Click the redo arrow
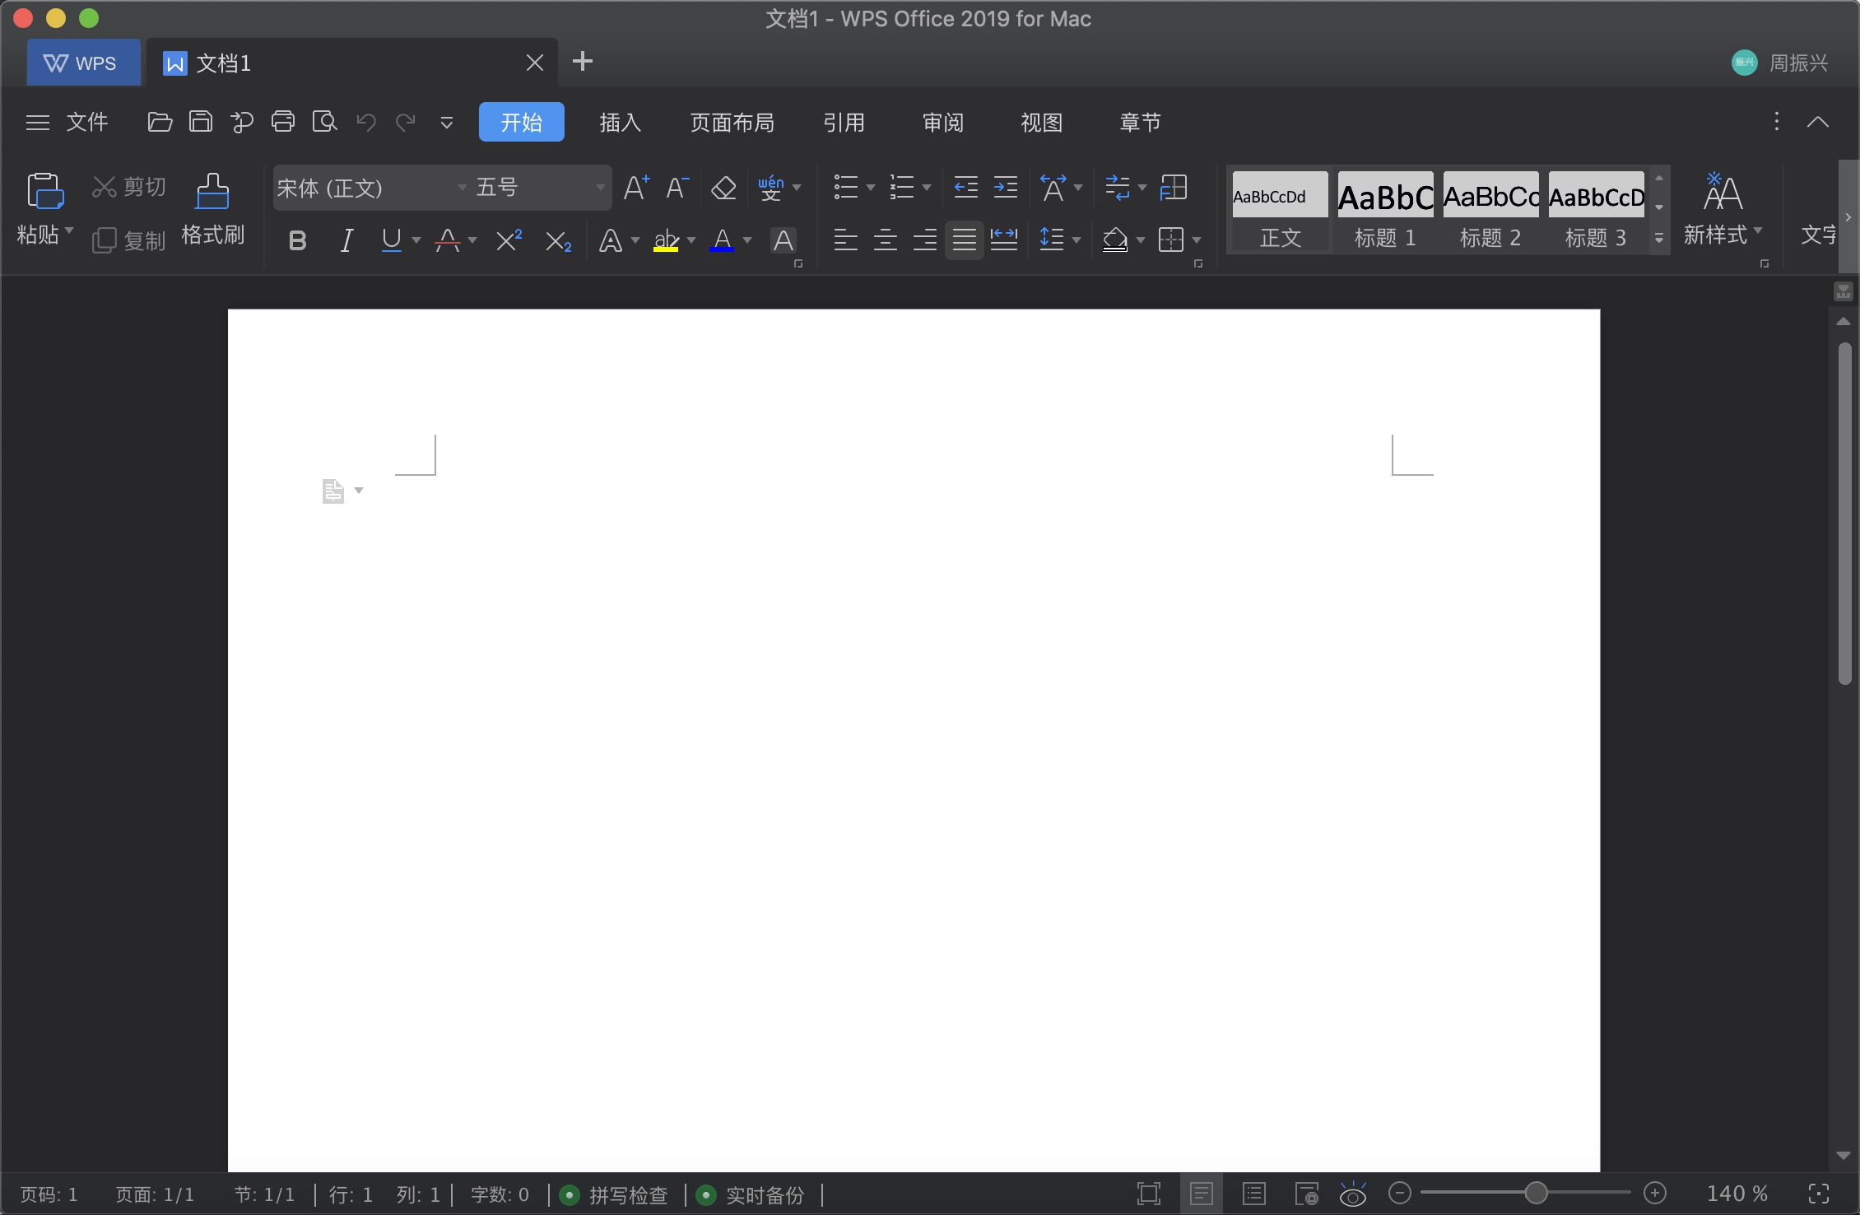The image size is (1860, 1215). [406, 123]
